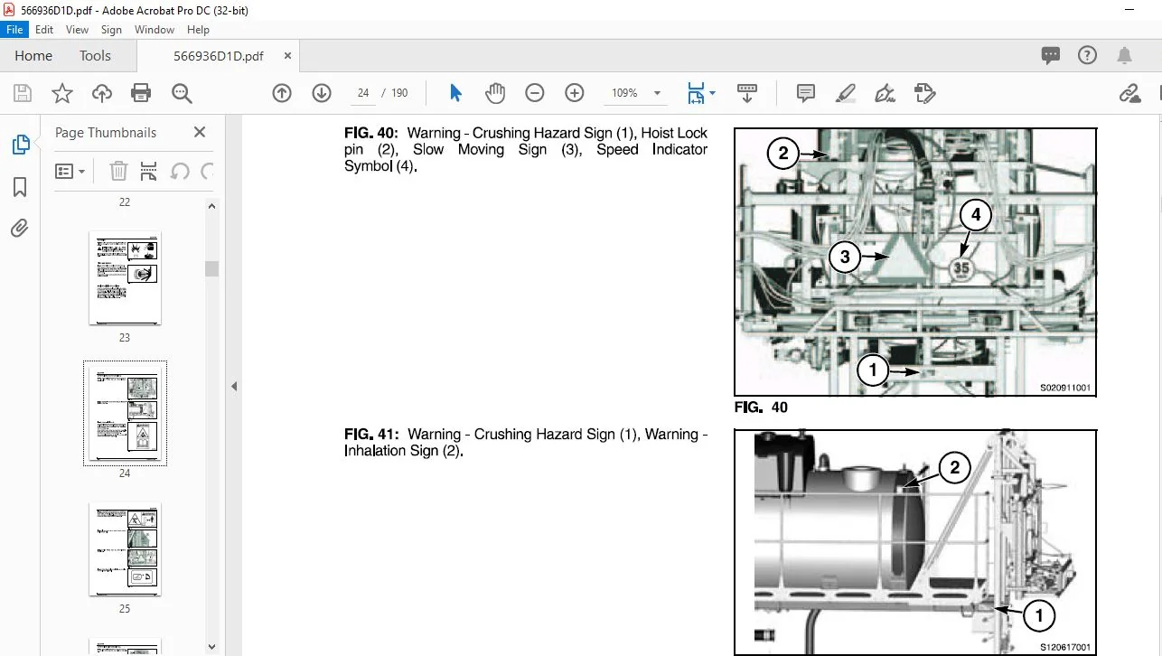Click the page number field
Viewport: 1162px width, 656px height.
(363, 93)
